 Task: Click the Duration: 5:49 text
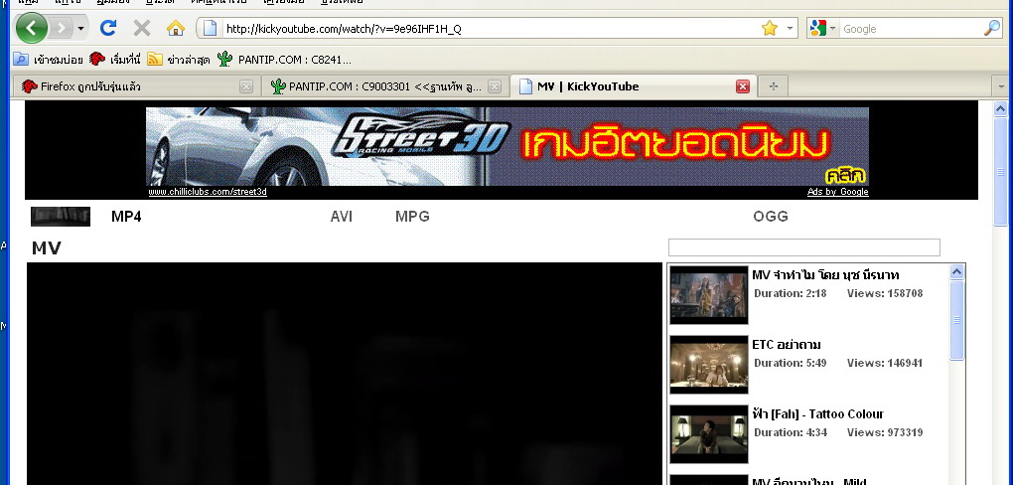791,363
